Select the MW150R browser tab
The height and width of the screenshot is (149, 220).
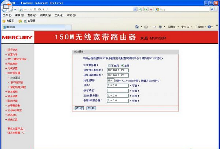coord(33,27)
